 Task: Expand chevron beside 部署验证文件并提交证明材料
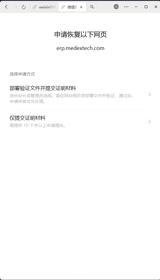coord(149,94)
